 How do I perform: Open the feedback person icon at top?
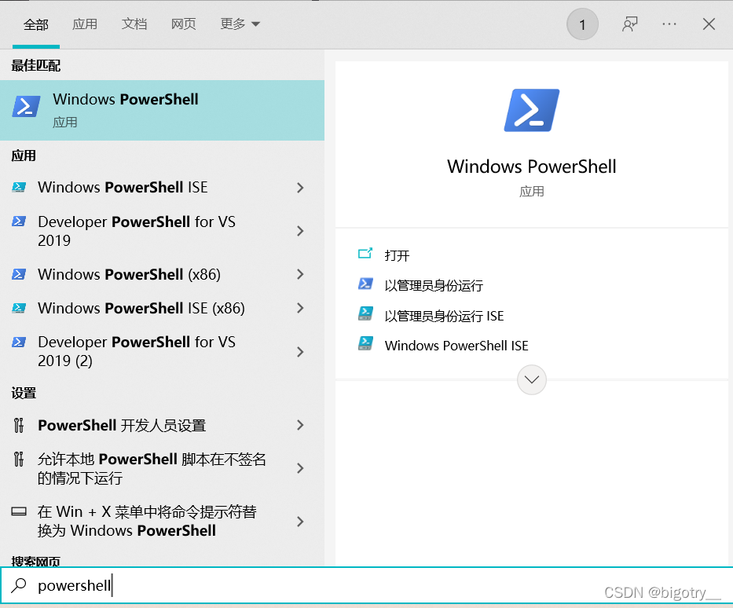coord(629,24)
